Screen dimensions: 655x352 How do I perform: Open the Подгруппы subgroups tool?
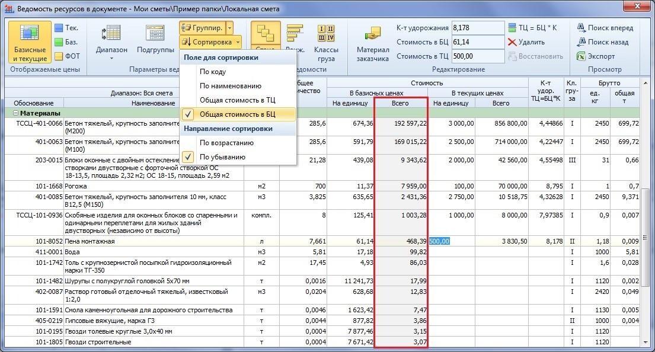(155, 34)
